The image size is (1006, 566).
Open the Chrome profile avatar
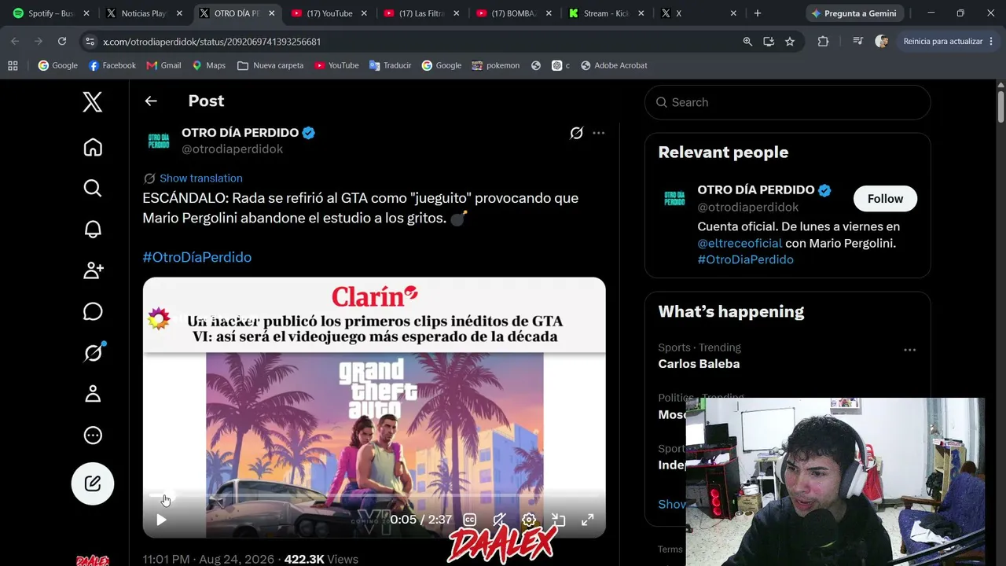pos(882,41)
